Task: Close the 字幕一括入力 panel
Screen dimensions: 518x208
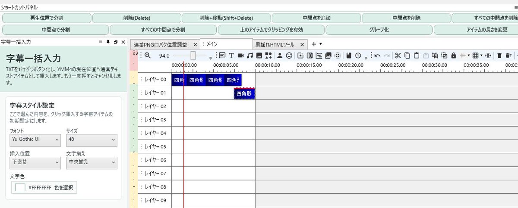Action: [123, 42]
